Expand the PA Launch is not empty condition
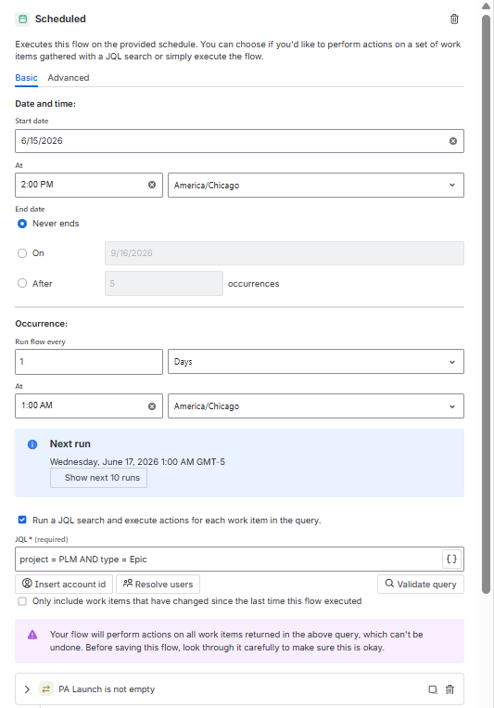Screen dimensions: 494x708 pyautogui.click(x=27, y=689)
